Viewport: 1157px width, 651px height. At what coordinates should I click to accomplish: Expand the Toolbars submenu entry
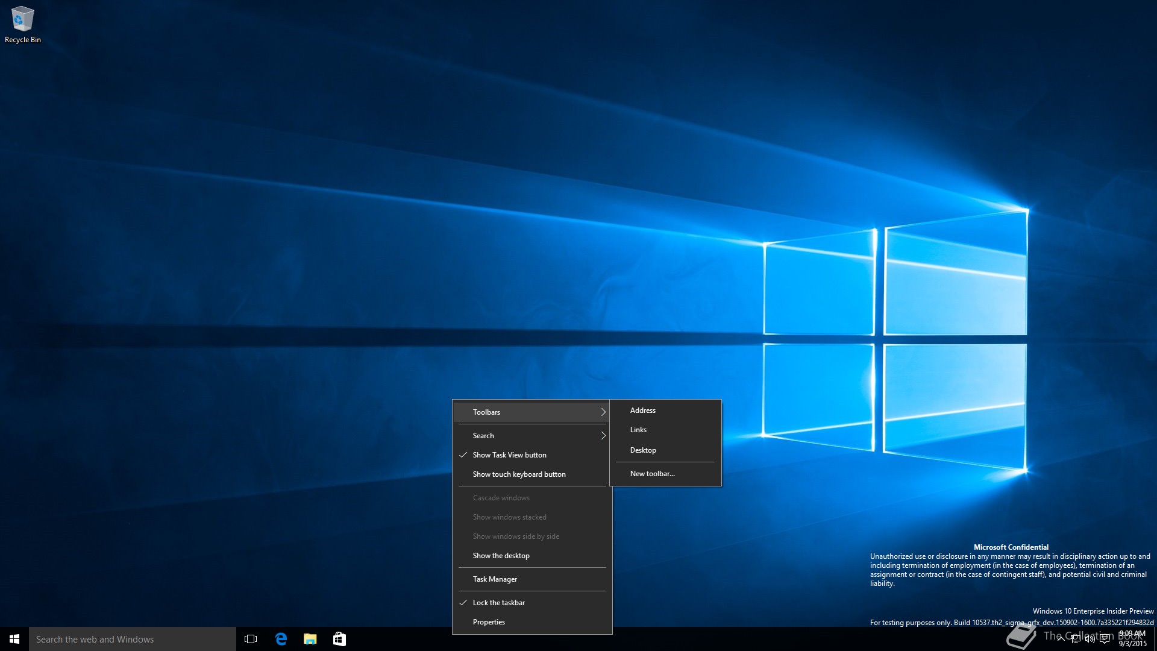click(532, 412)
